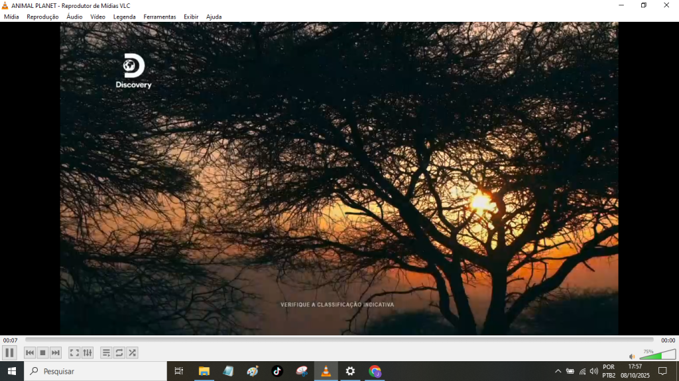This screenshot has height=381, width=679.
Task: Enter fullscreen video mode
Action: 74,353
